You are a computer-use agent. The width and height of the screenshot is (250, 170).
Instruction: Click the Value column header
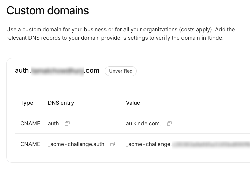[x=133, y=103]
